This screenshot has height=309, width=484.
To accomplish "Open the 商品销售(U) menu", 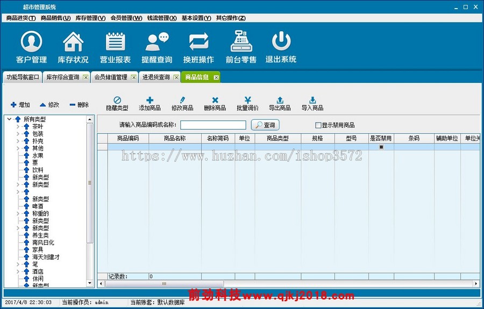I will pyautogui.click(x=55, y=18).
